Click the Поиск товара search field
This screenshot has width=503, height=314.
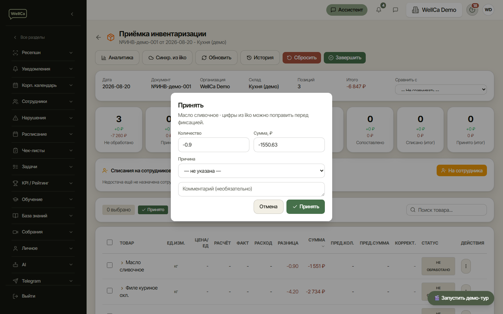(x=446, y=210)
